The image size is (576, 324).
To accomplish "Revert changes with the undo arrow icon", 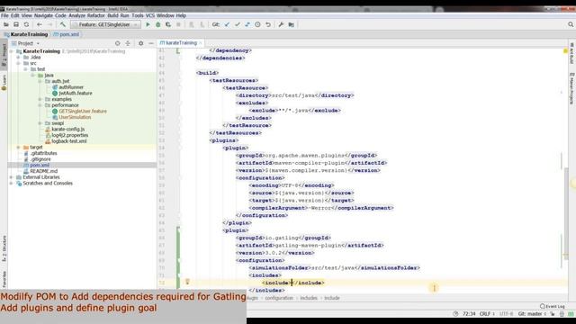I will [x=268, y=24].
